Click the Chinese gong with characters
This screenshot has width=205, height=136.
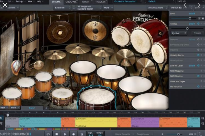[x=95, y=31]
